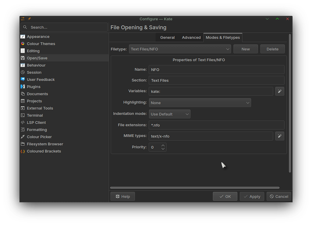This screenshot has height=225, width=312.
Task: Click the wand icon beside Variables field
Action: pos(279,91)
